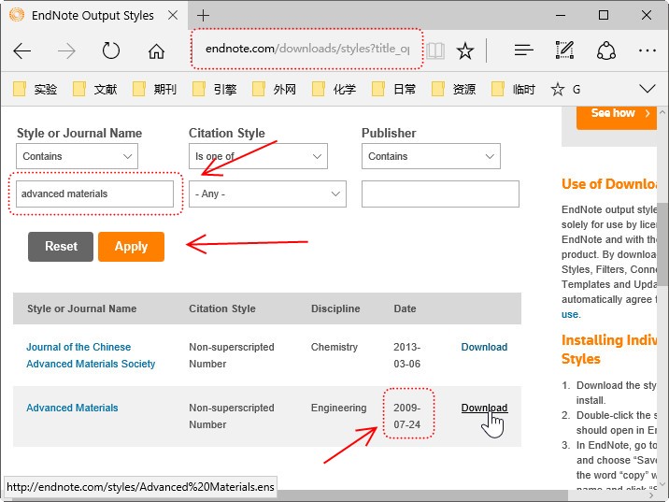Open Reading view book icon
This screenshot has height=502, width=669.
click(435, 51)
